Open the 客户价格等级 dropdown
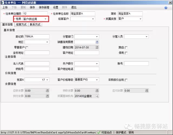This screenshot has width=173, height=135. pos(97,80)
